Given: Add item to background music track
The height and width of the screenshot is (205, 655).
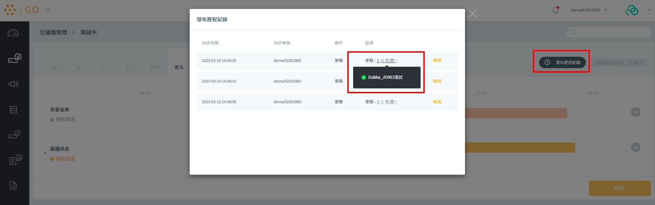Looking at the screenshot, I should pos(635,112).
